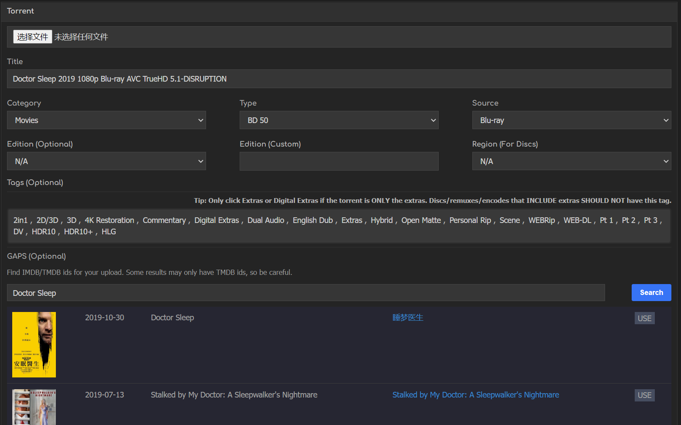The height and width of the screenshot is (425, 681).
Task: Click the plain 'Doctor Sleep' result title
Action: click(172, 318)
